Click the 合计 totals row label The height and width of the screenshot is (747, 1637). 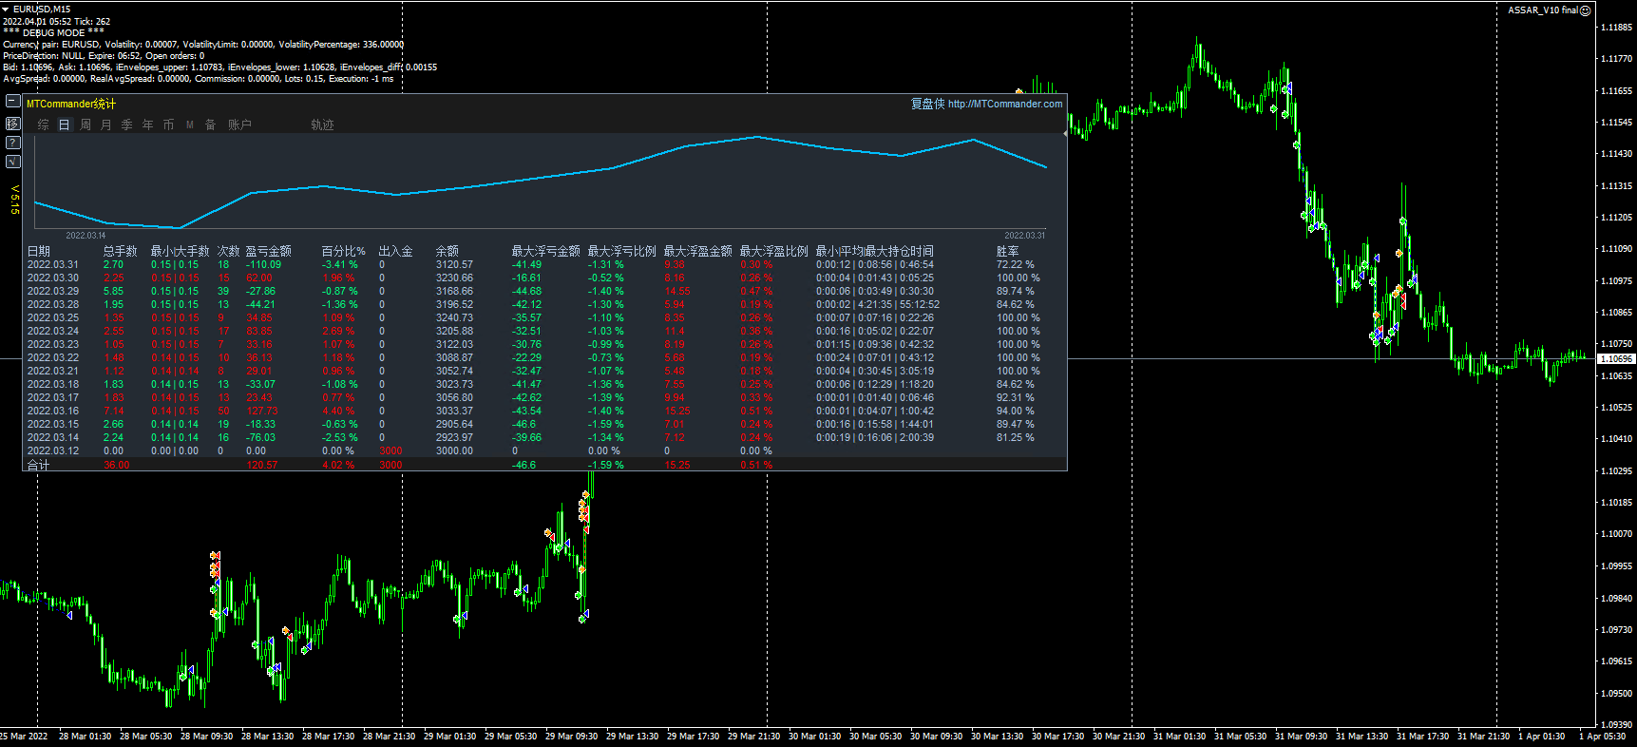pos(39,465)
